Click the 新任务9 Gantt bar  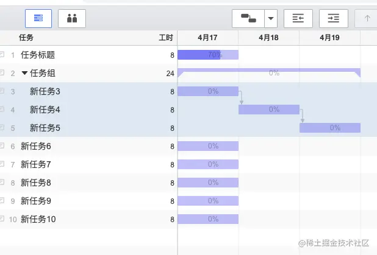click(x=208, y=201)
